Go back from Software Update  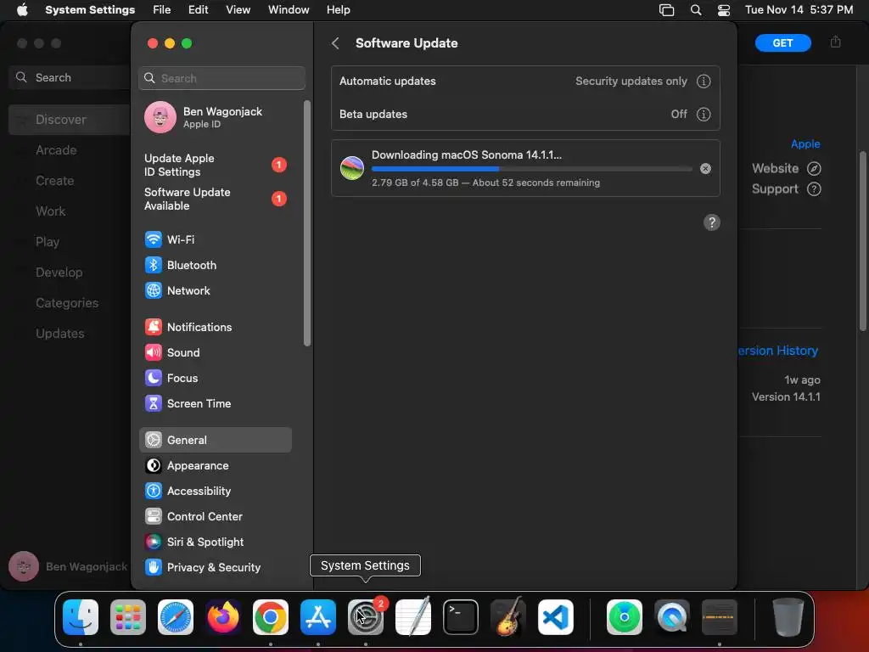[x=335, y=43]
